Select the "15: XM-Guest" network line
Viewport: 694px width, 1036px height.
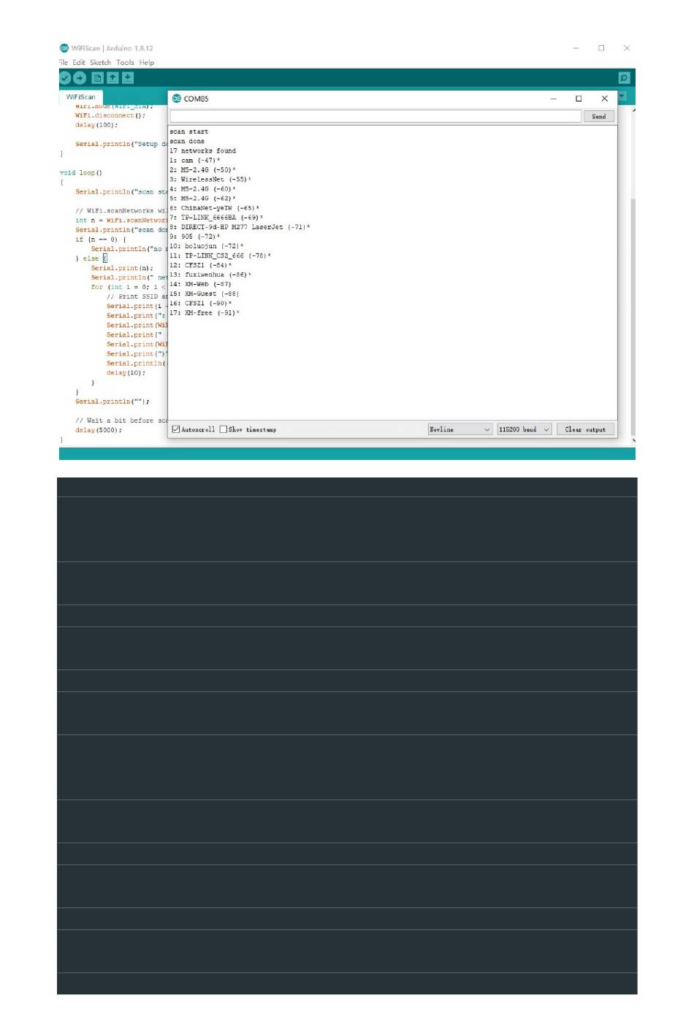[x=205, y=293]
